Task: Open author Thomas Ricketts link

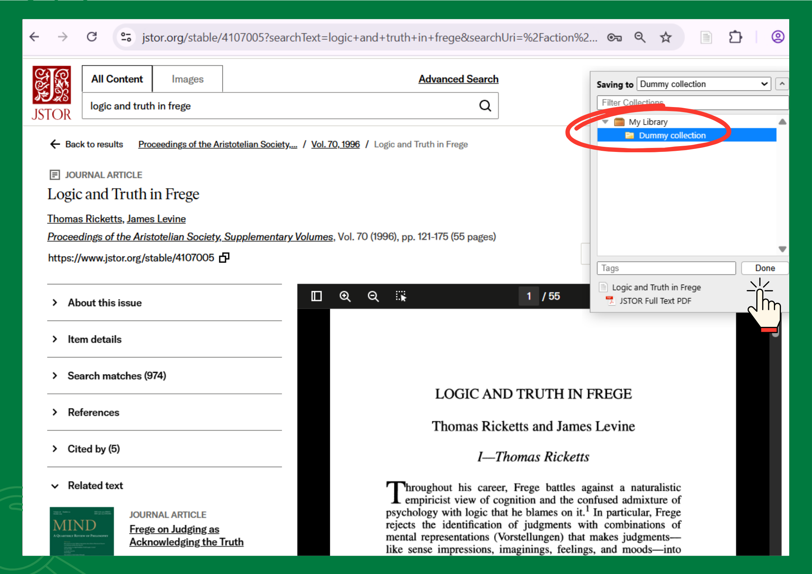Action: [85, 219]
